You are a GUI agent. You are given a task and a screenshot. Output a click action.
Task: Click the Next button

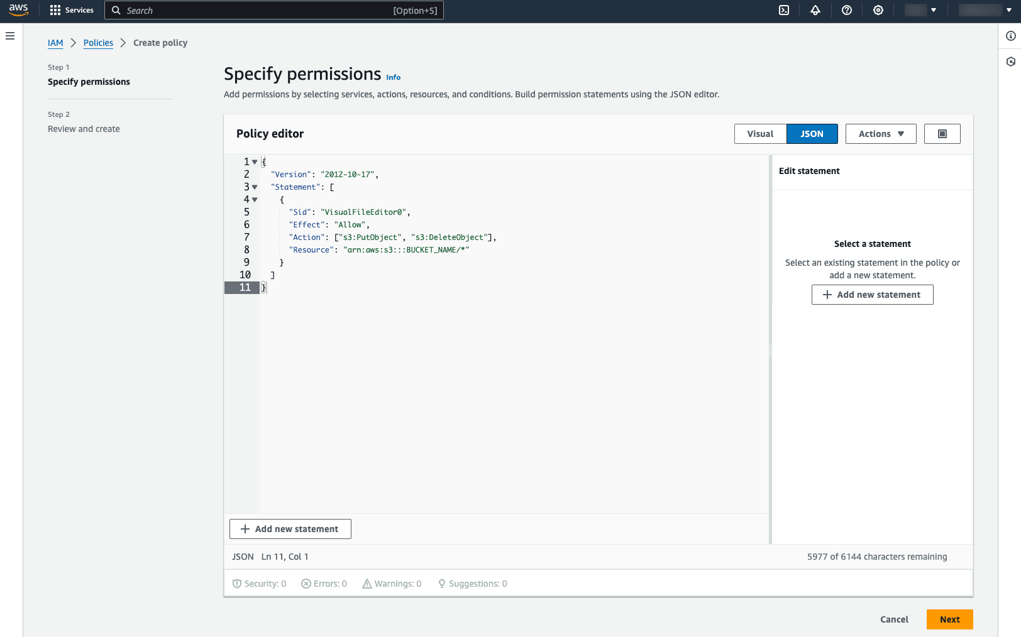pos(949,619)
